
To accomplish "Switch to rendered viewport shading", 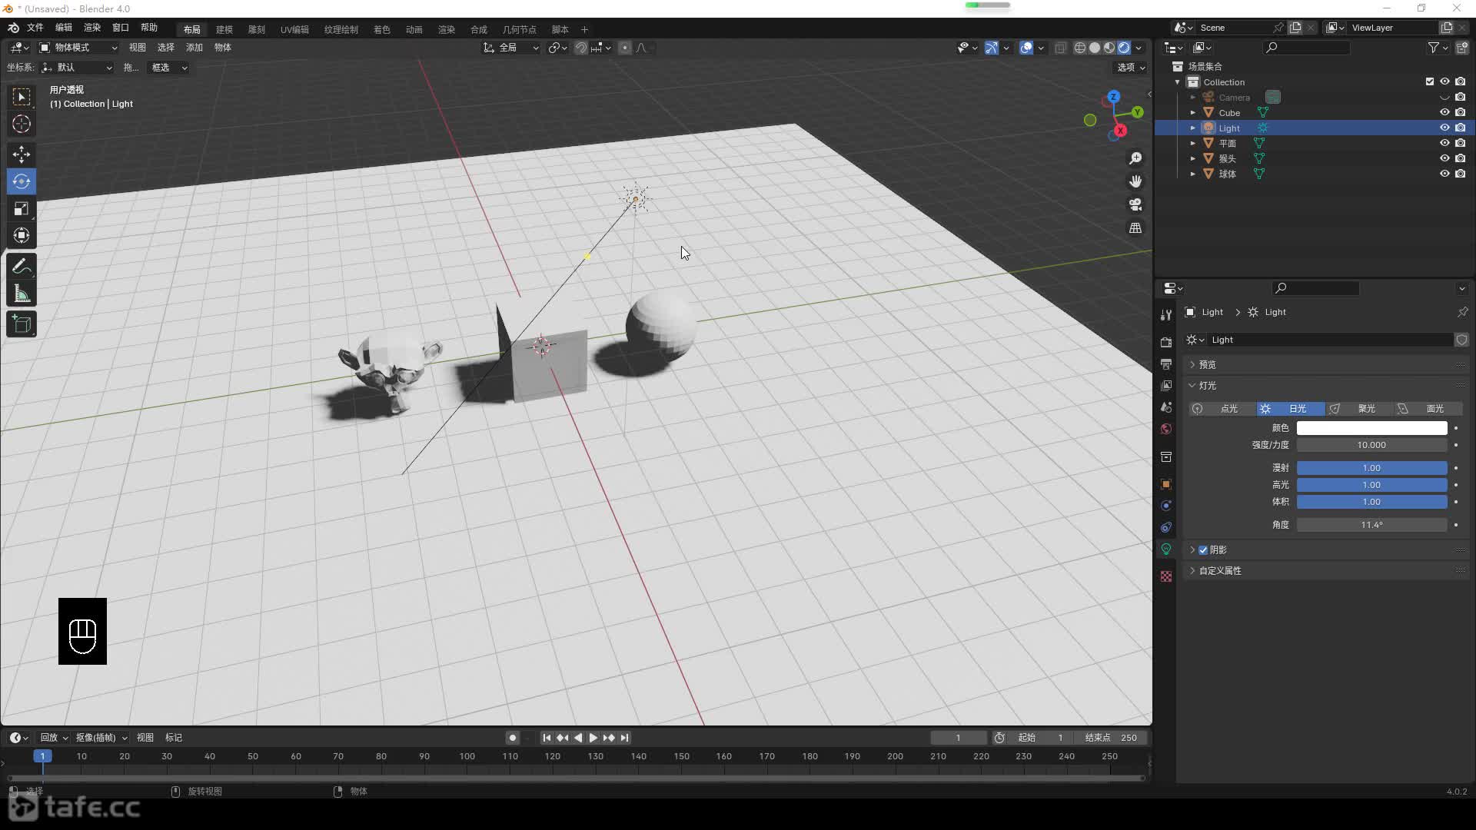I will point(1124,48).
